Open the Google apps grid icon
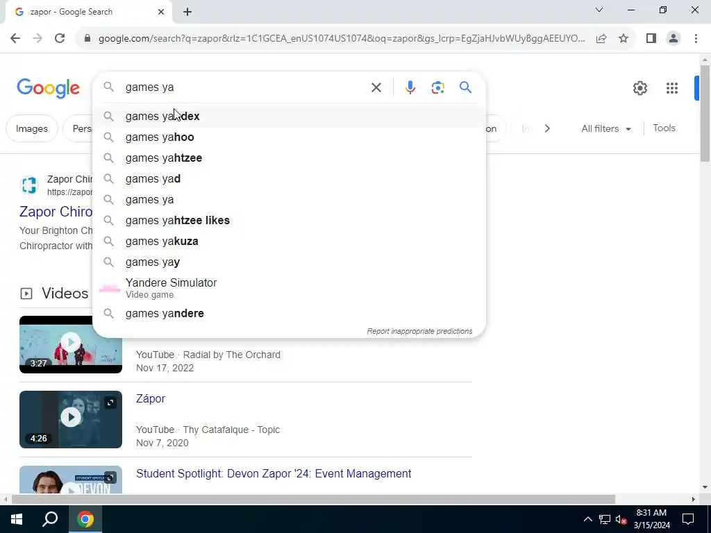 tap(671, 88)
